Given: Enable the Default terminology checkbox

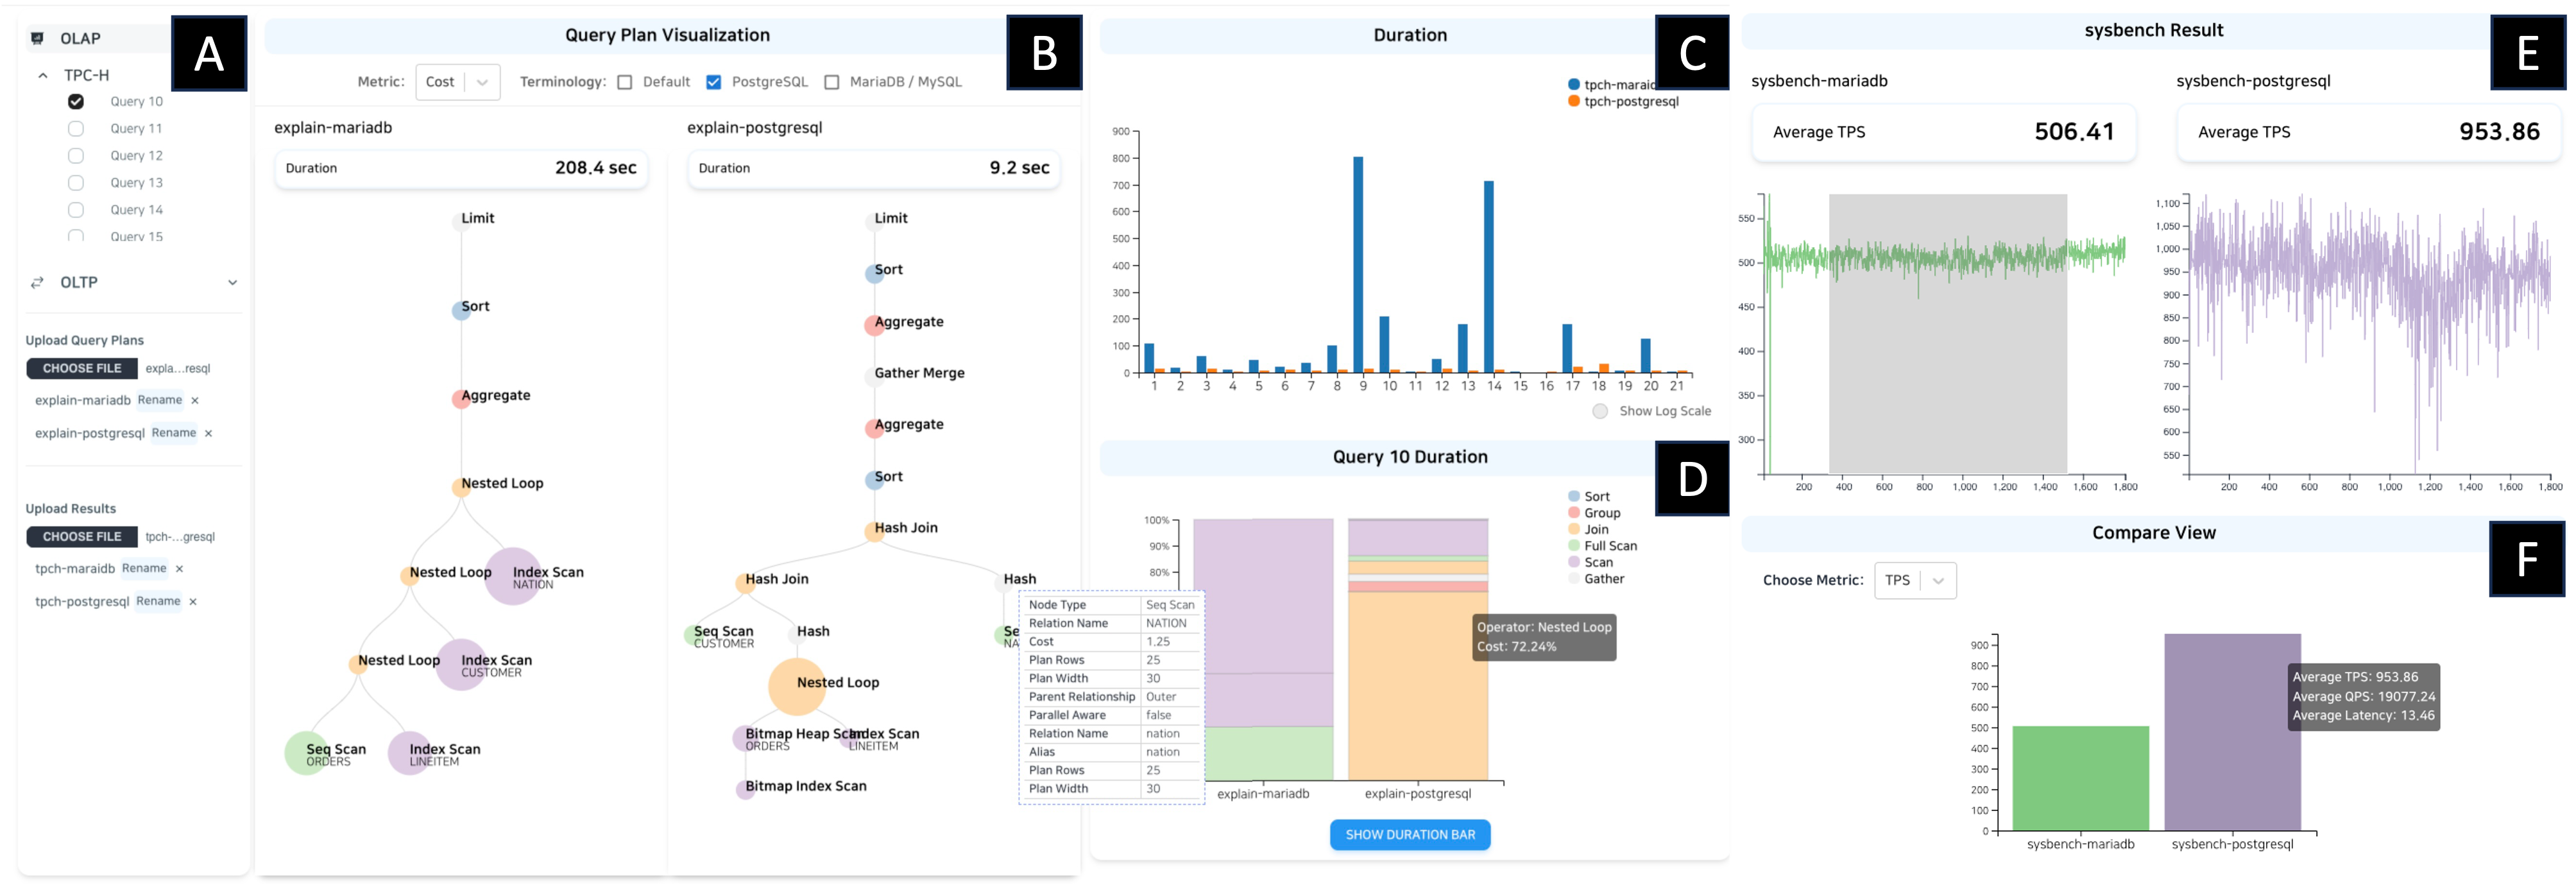Looking at the screenshot, I should [625, 82].
